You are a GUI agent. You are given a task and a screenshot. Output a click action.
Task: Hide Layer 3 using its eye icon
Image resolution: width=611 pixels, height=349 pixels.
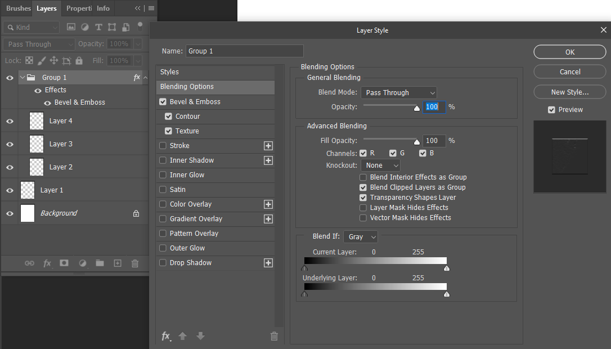click(x=10, y=144)
